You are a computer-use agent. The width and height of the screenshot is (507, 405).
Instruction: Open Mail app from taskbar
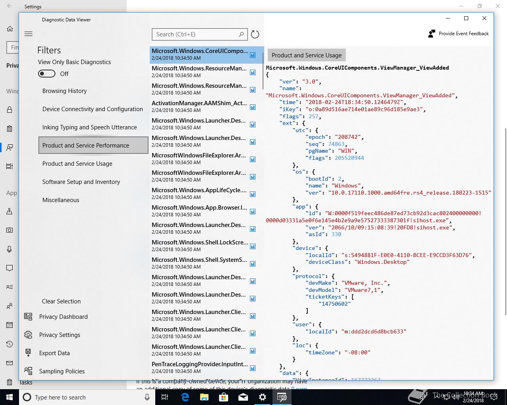tap(243, 397)
